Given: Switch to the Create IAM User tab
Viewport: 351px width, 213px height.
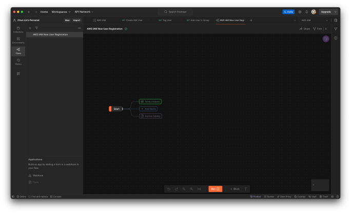Looking at the screenshot, I should click(132, 21).
